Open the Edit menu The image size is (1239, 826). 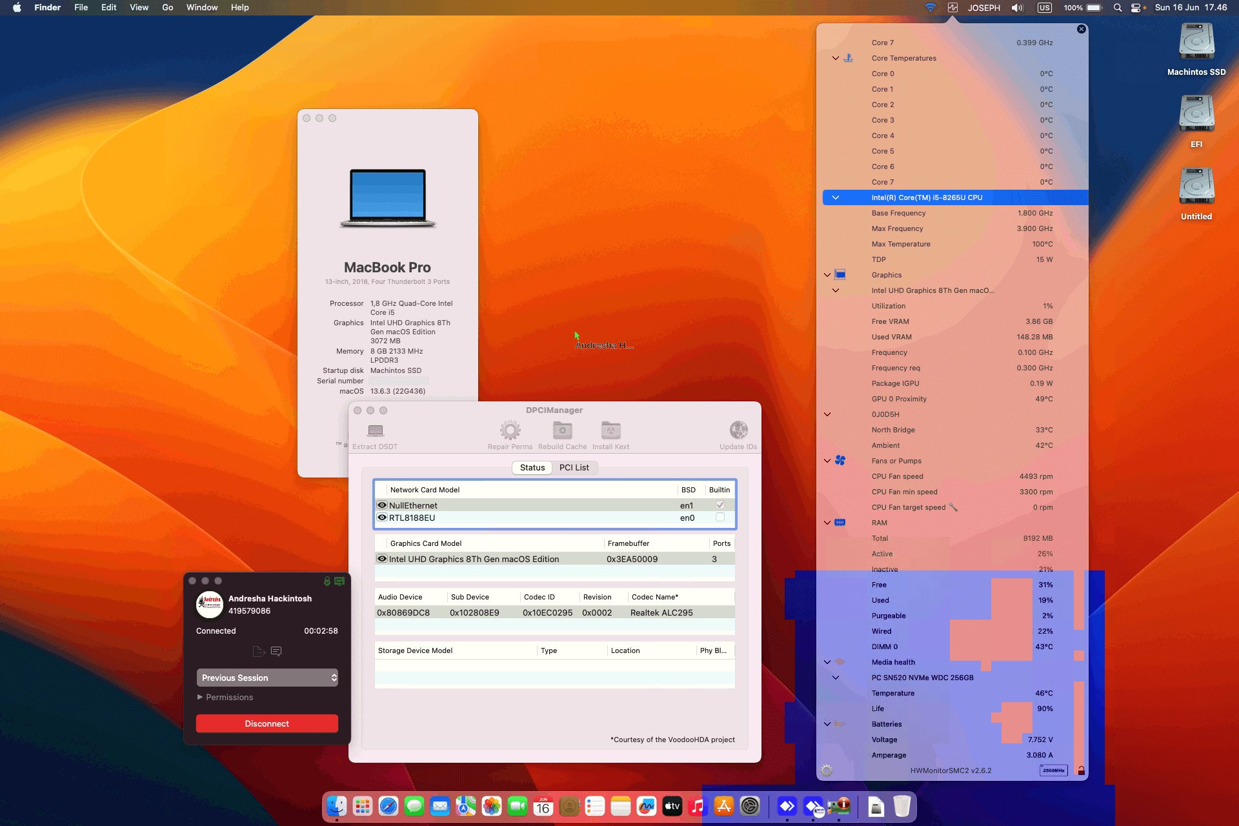pyautogui.click(x=108, y=8)
